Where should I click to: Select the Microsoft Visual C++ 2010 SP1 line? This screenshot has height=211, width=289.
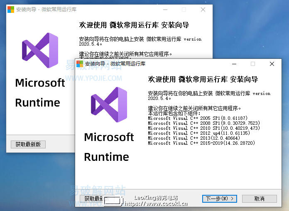click(204, 128)
